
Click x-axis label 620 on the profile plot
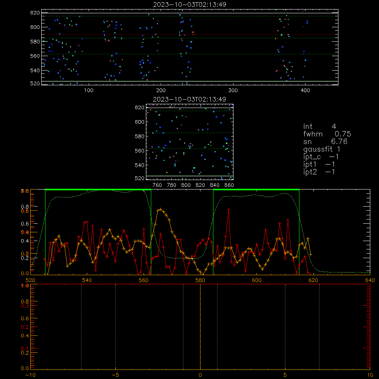pos(313,280)
